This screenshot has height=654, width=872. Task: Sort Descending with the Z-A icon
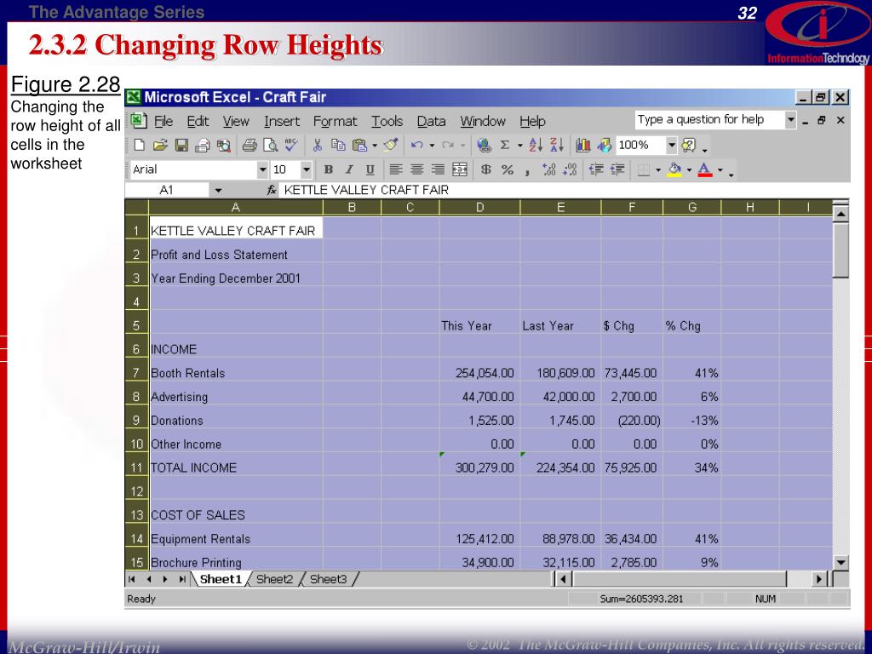tap(557, 146)
